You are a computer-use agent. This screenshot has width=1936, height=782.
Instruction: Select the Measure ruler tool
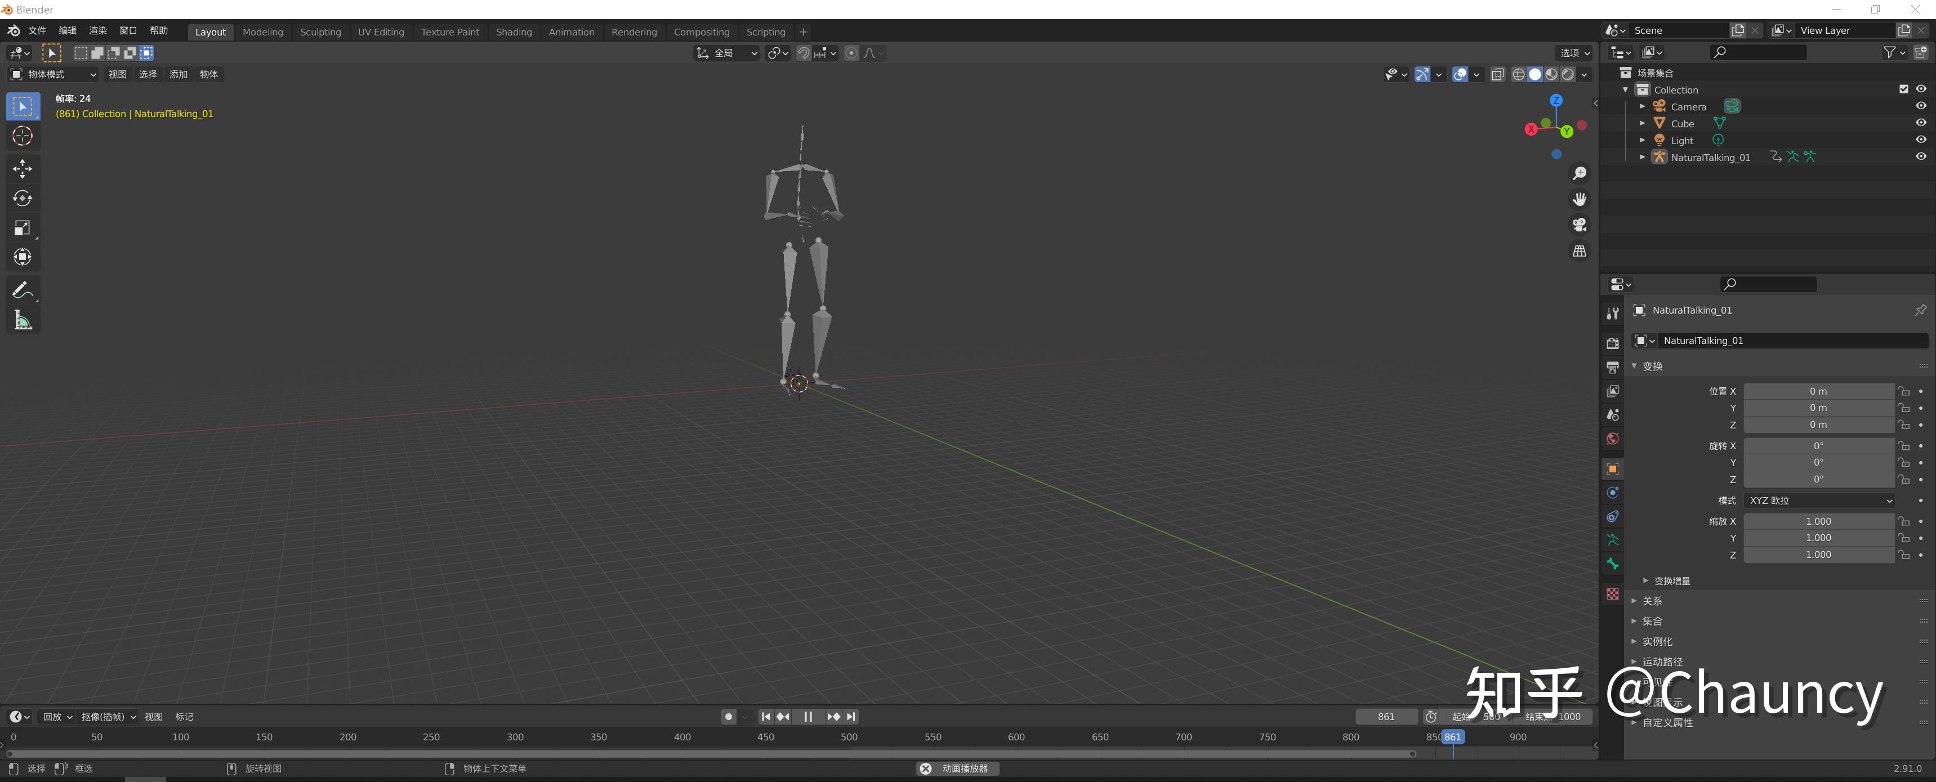23,321
